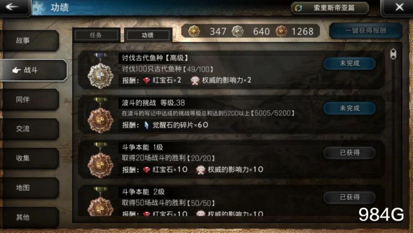
Task: Click the scrollbar handle in achievements list
Action: [393, 54]
